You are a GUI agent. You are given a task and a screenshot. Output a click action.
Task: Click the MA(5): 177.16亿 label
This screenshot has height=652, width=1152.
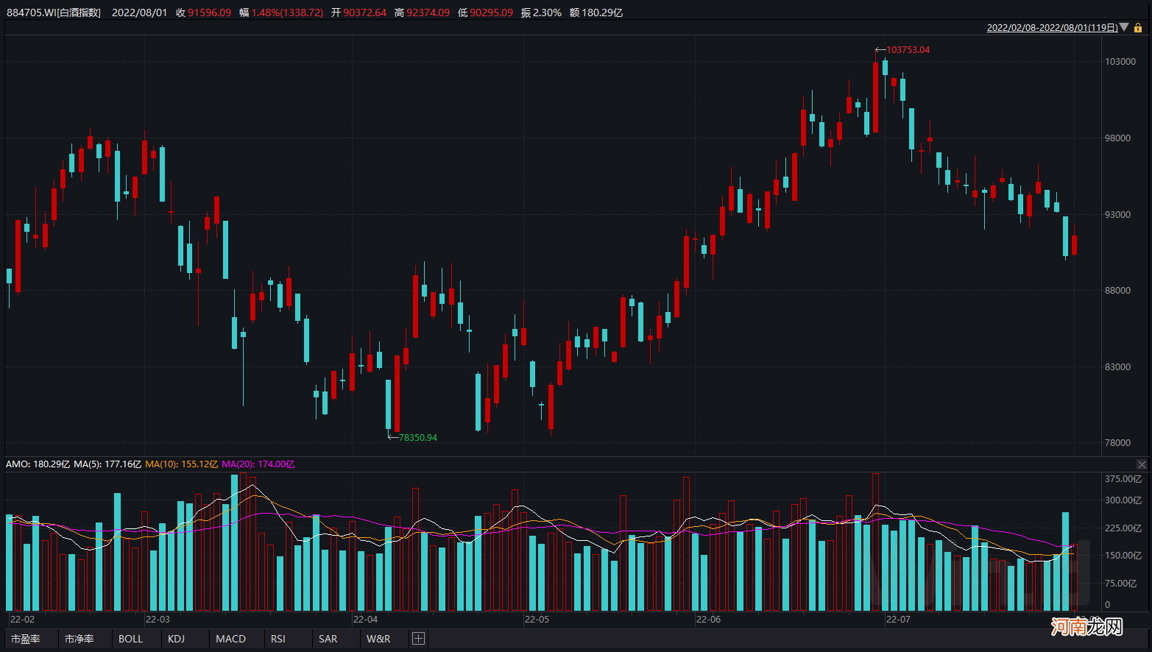pos(107,464)
